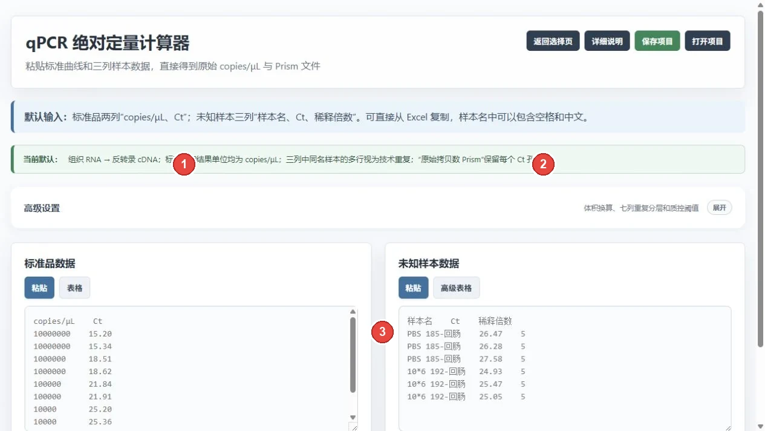Click the resize grip of standards textarea

(x=353, y=427)
